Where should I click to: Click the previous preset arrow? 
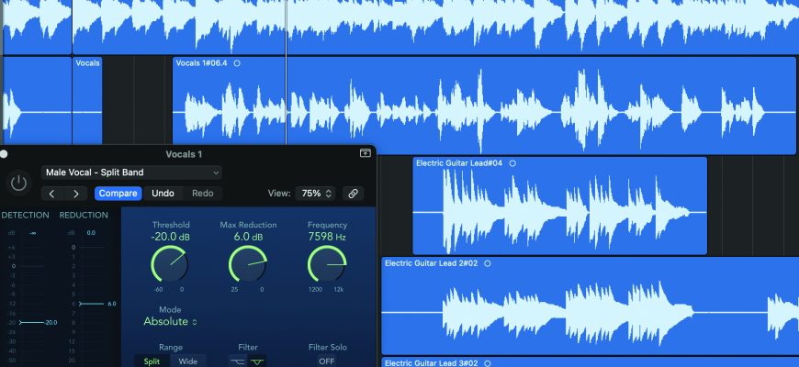tap(52, 194)
